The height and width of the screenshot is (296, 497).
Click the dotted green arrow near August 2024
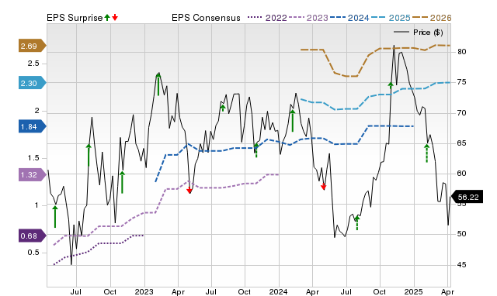click(357, 223)
